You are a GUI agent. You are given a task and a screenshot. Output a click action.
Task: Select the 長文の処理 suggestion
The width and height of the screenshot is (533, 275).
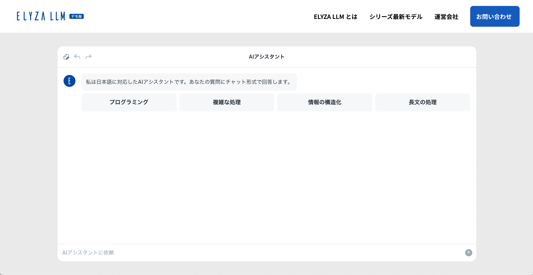423,102
